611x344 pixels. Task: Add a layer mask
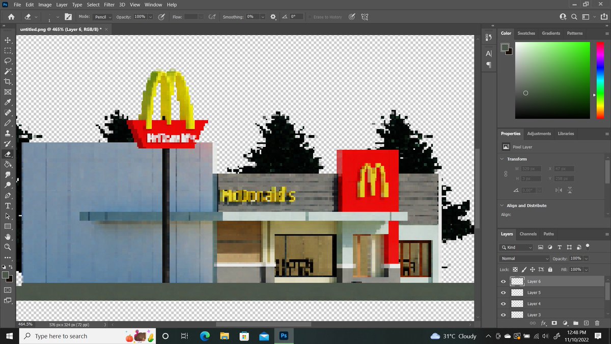[554, 323]
